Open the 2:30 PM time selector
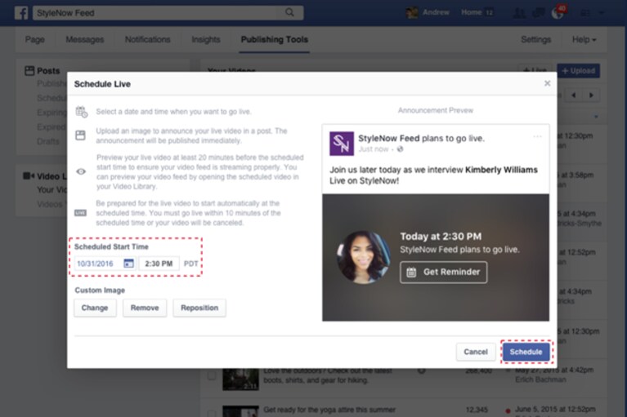627x417 pixels. [x=159, y=264]
